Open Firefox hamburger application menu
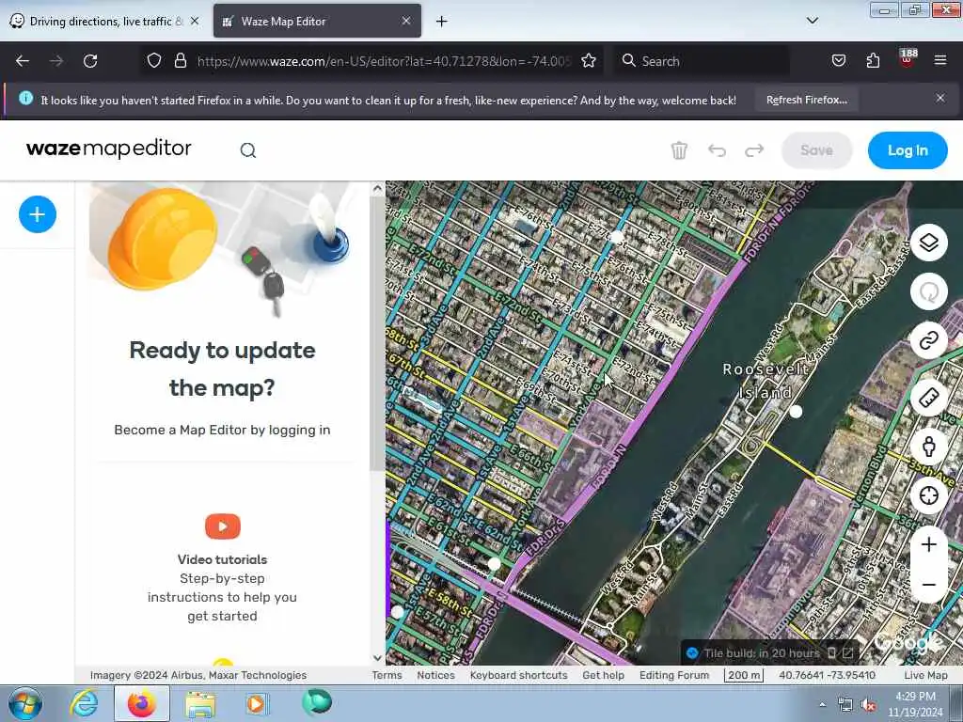Viewport: 963px width, 722px height. point(940,61)
